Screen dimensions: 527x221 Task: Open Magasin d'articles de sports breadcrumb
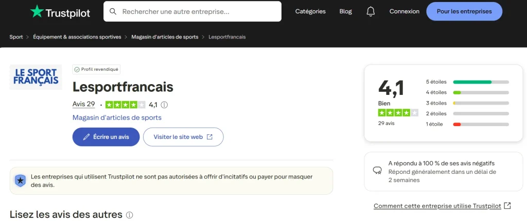coord(165,37)
